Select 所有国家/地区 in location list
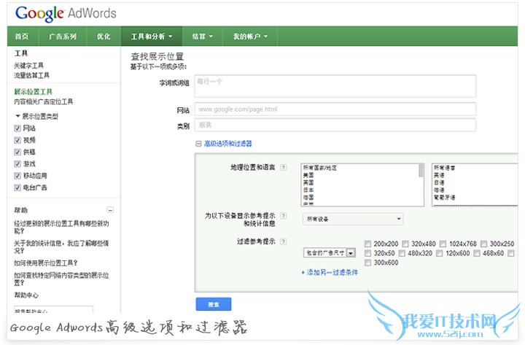 (x=320, y=168)
